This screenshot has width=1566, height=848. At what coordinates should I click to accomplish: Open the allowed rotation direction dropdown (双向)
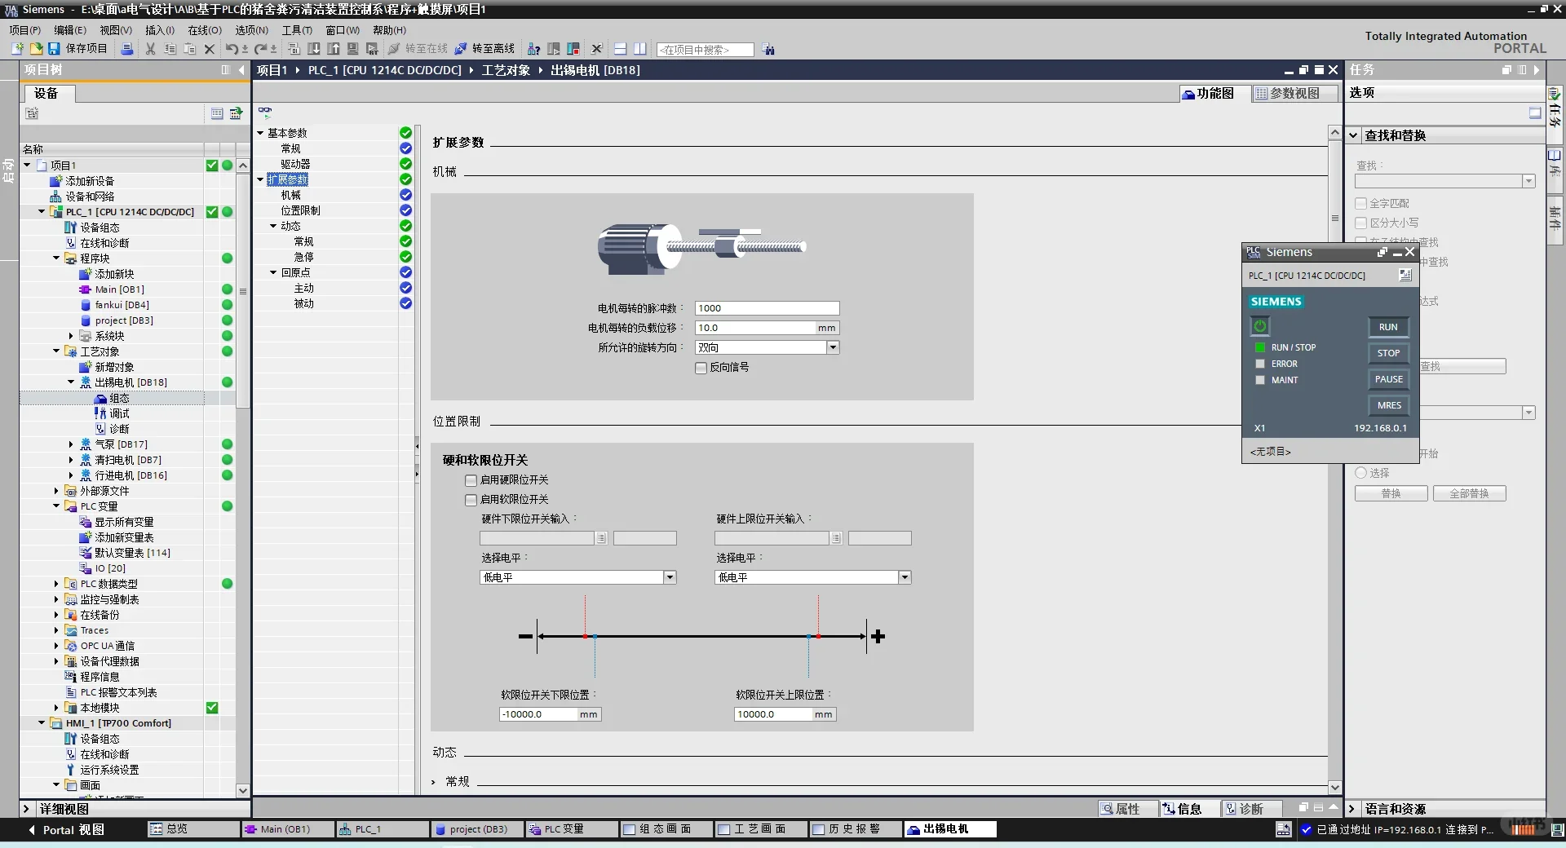[833, 347]
